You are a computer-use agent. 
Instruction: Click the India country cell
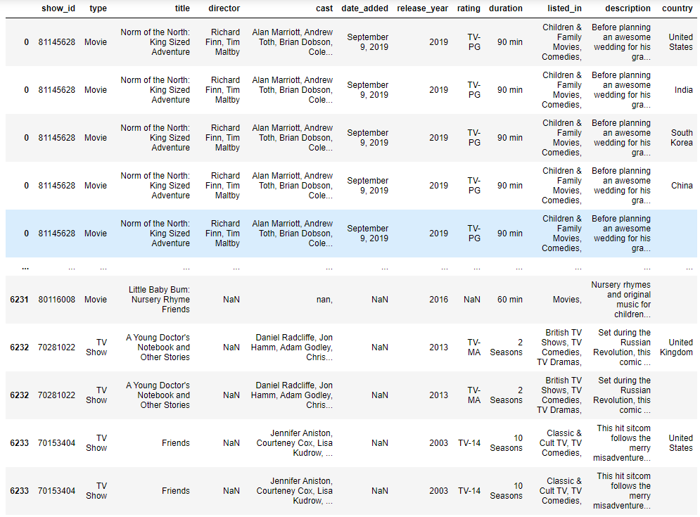point(684,90)
